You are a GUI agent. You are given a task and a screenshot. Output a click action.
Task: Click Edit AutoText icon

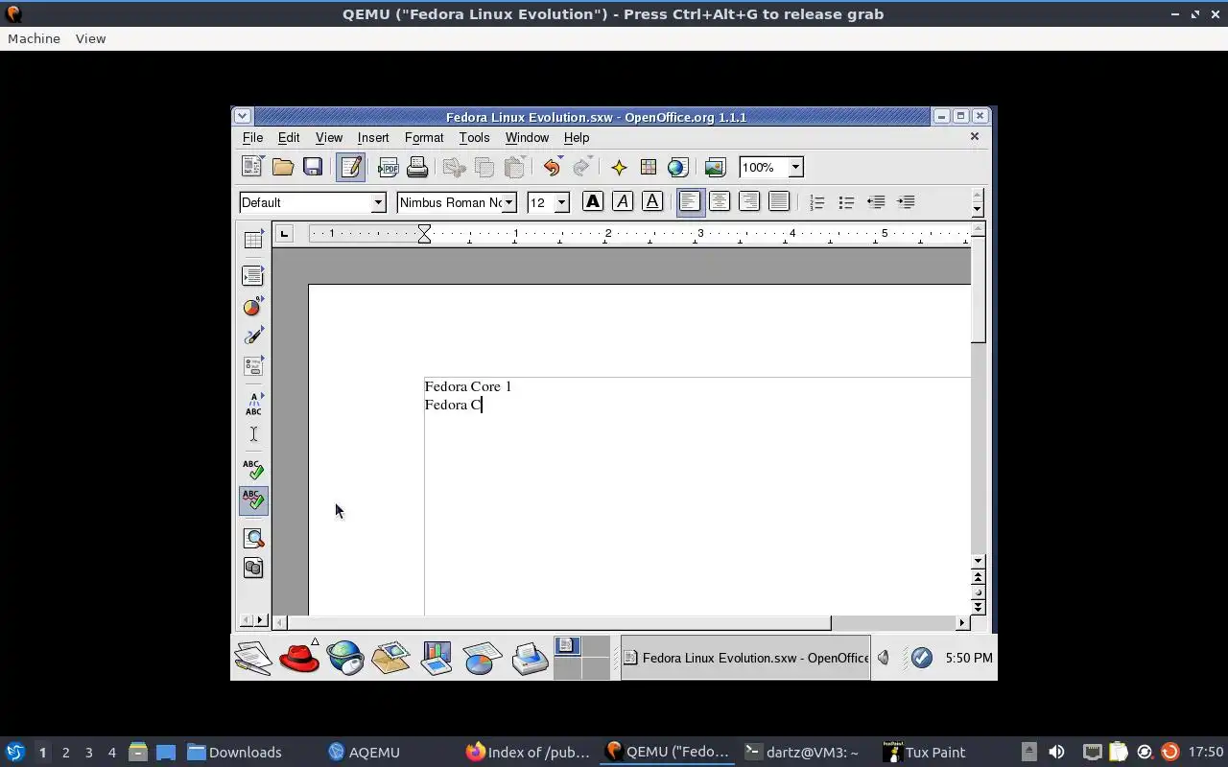click(x=253, y=404)
